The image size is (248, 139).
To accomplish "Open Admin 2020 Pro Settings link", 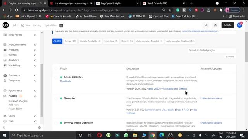I will click(183, 89).
